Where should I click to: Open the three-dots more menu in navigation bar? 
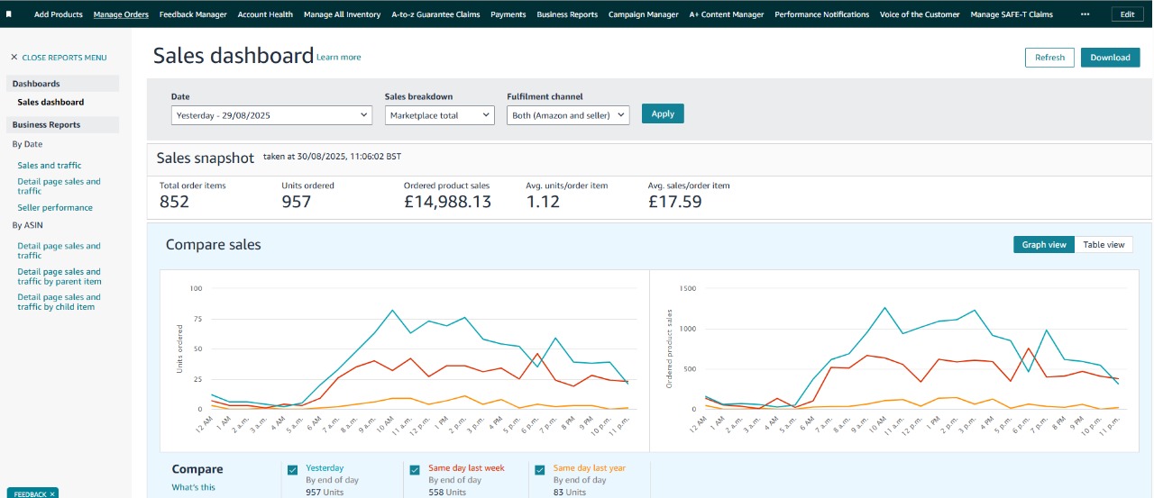pyautogui.click(x=1085, y=14)
